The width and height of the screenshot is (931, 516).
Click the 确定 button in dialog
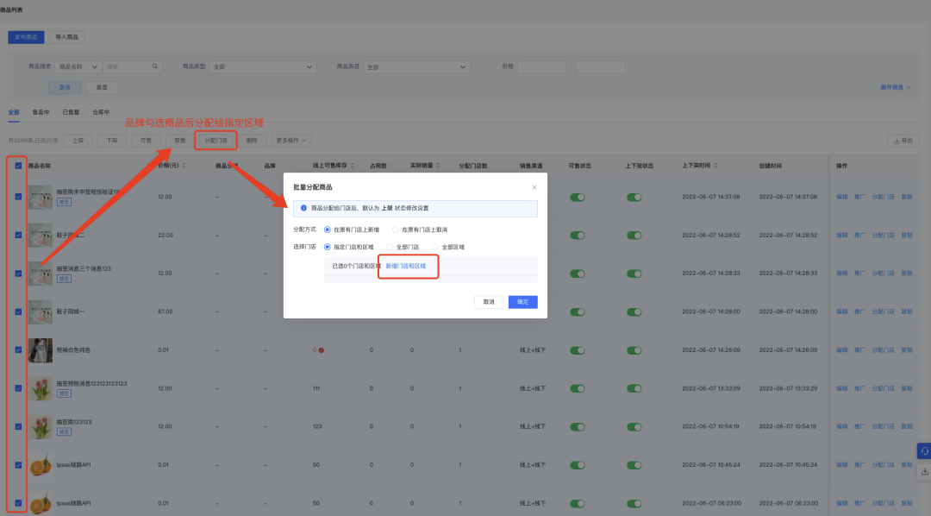[522, 302]
